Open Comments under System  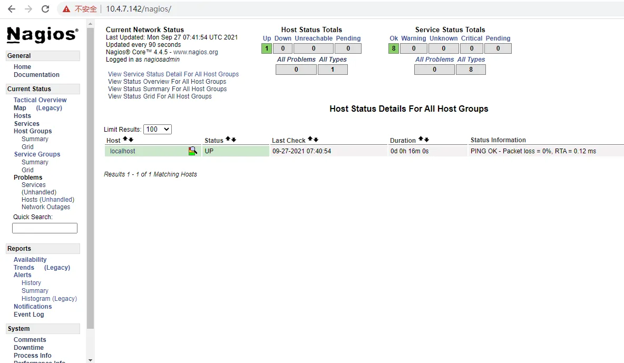[30, 339]
